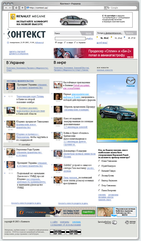Screen dimensions: 141x241
Task: Click the truck accident thumbnail at 18:31
Action: click(11, 110)
